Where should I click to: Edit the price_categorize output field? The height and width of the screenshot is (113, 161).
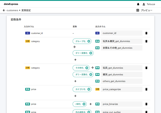click(x=122, y=89)
